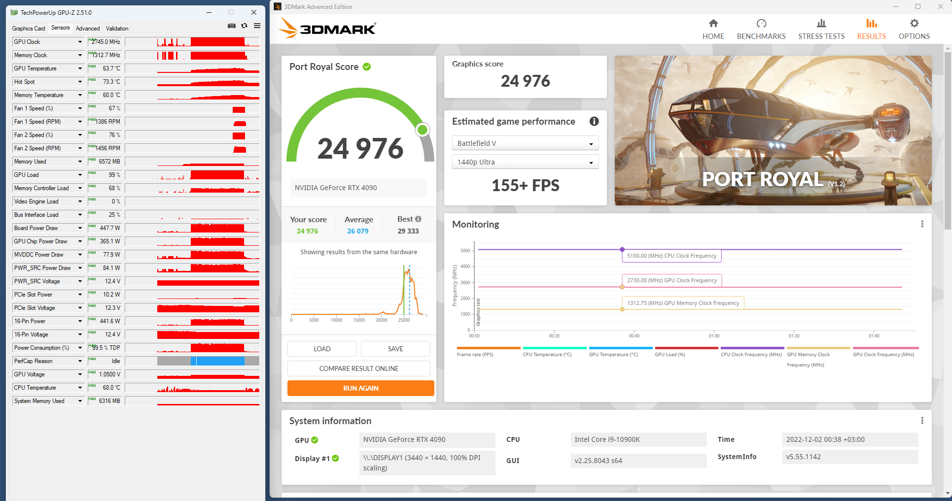Screen dimensions: 952x501
Task: Open the GPU Clock sensor dropdown
Action: (x=80, y=42)
